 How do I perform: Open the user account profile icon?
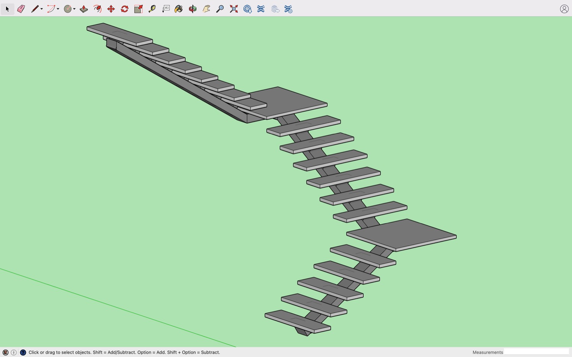[564, 9]
